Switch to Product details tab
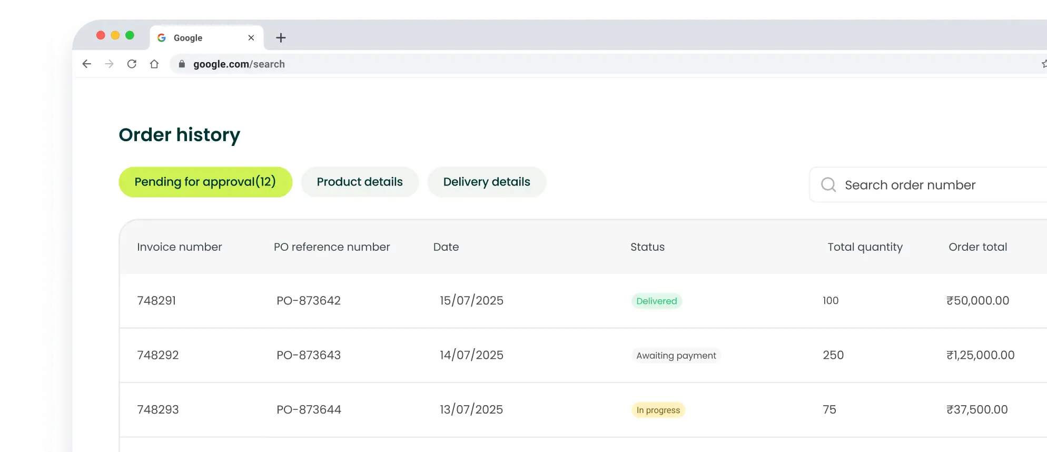The height and width of the screenshot is (452, 1047). click(360, 182)
